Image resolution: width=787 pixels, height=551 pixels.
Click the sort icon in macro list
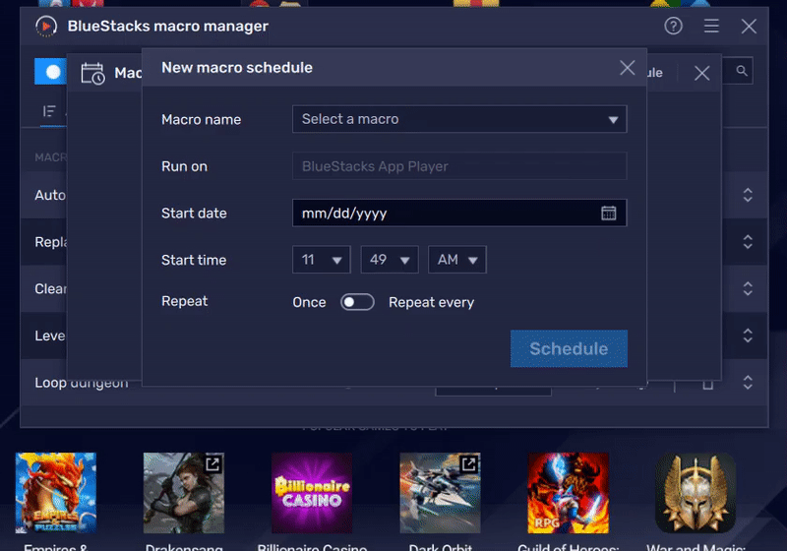[x=48, y=111]
